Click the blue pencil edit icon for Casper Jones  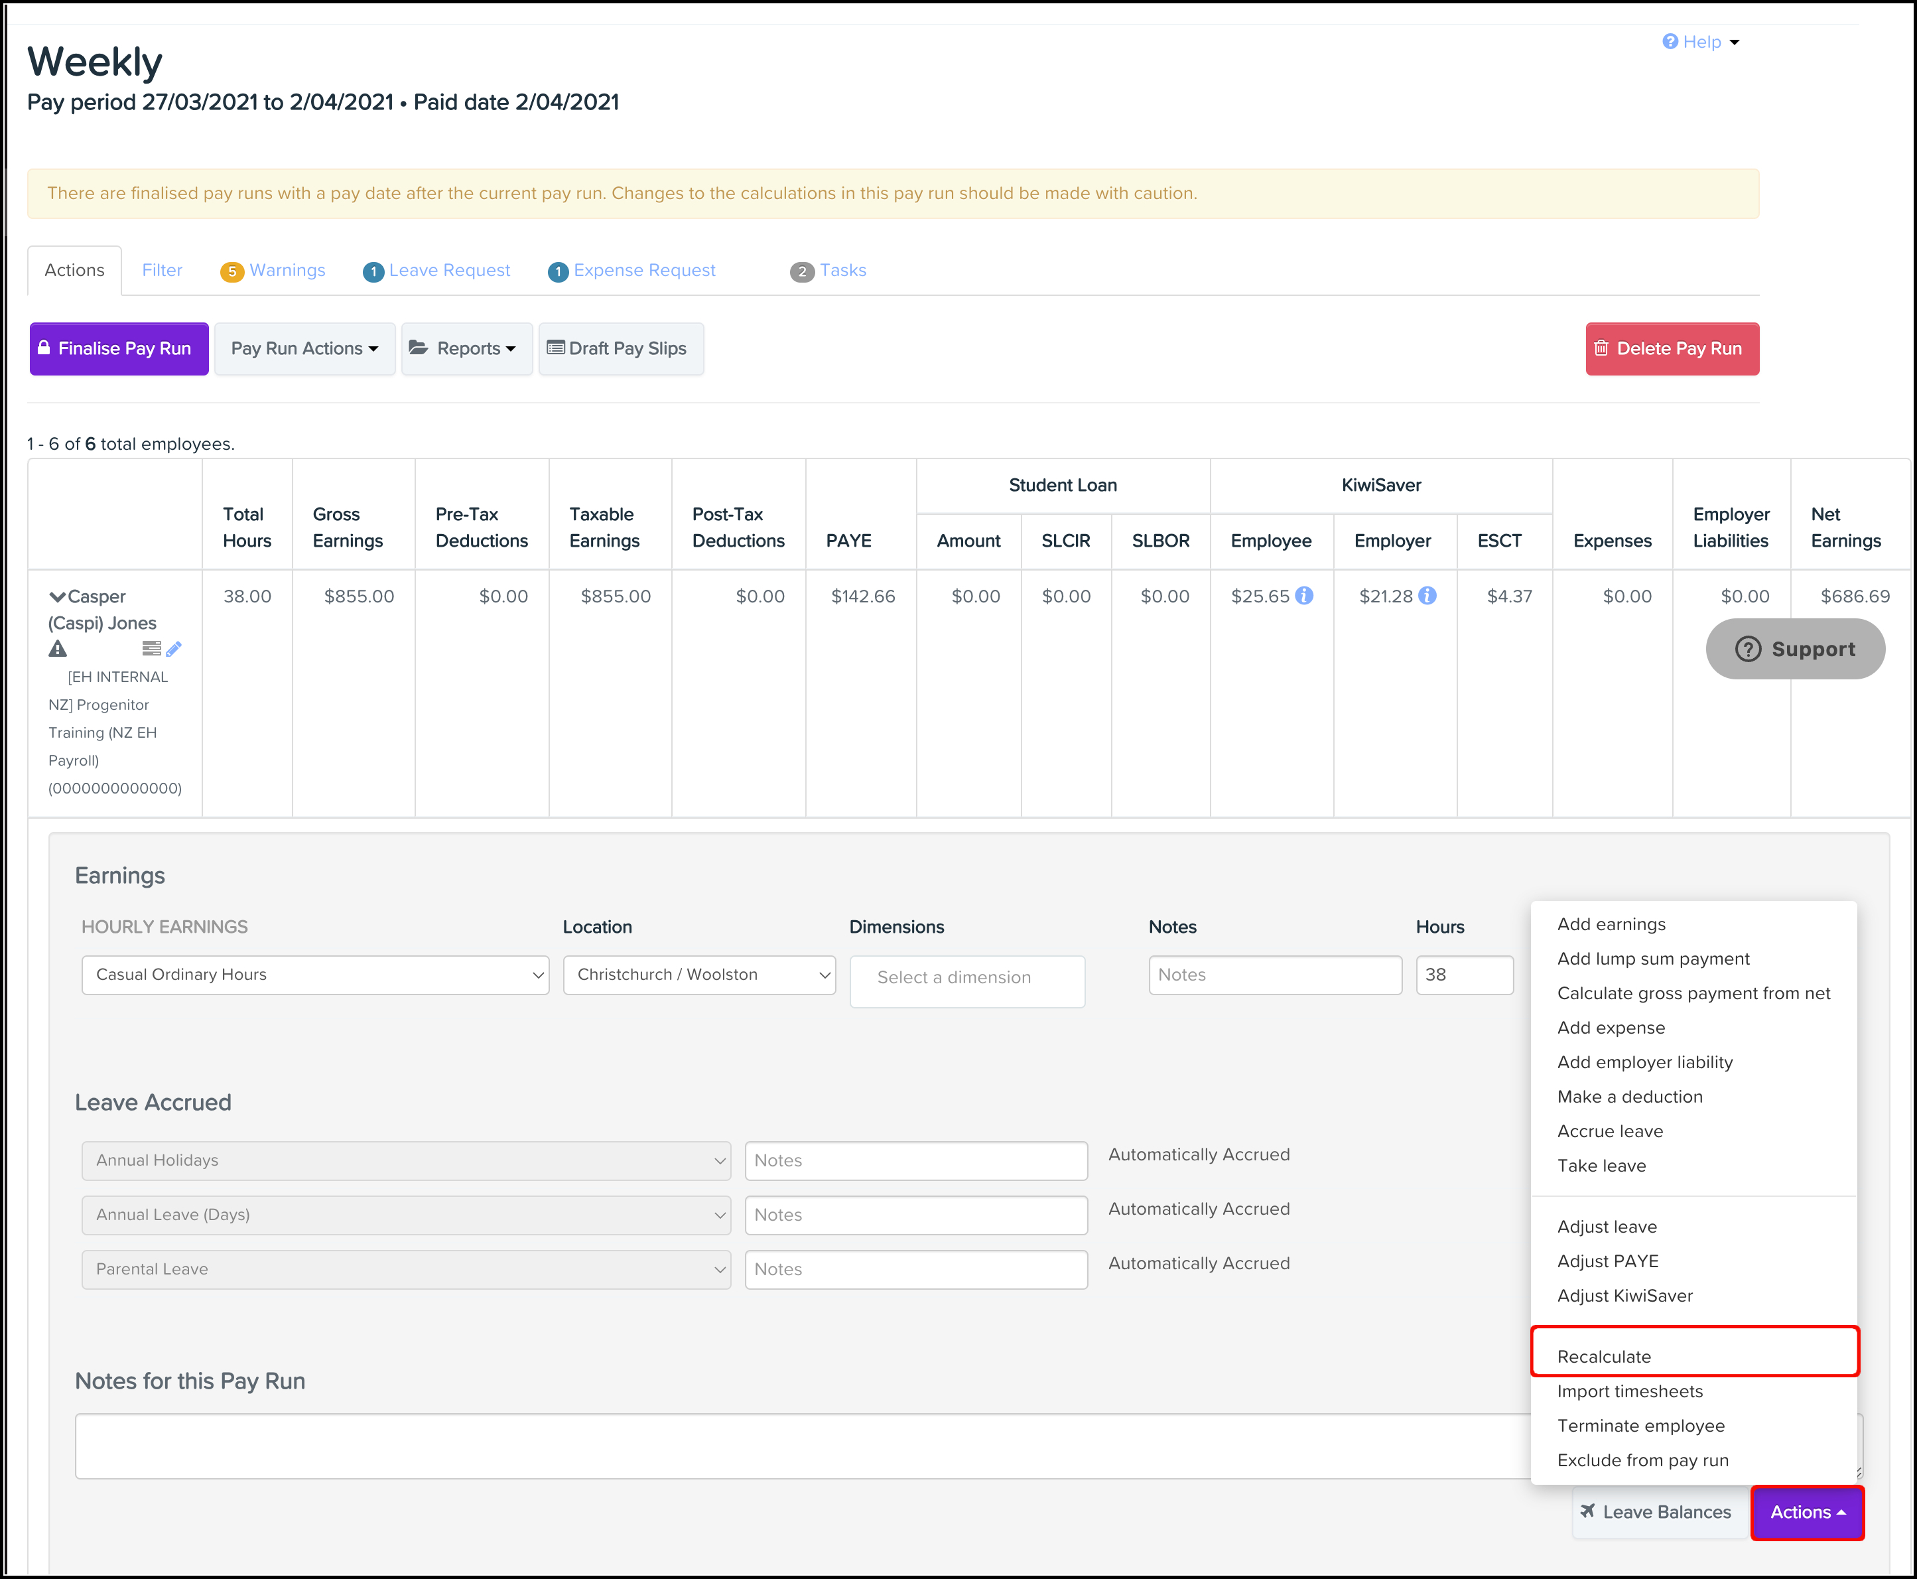pos(174,650)
